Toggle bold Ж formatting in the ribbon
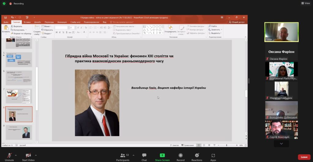The image size is (313, 162). (57, 32)
